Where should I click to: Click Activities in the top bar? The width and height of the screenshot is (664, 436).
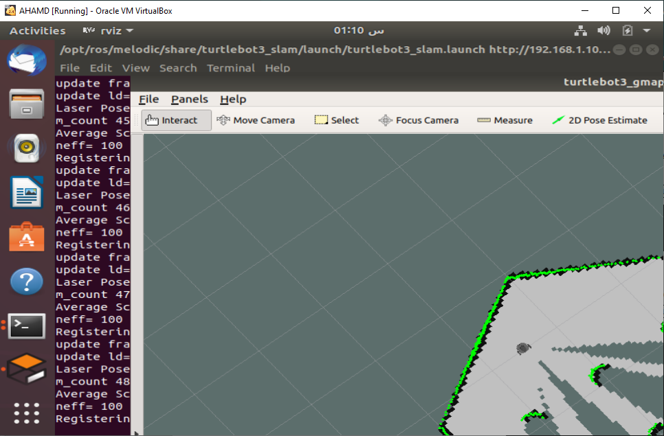(x=36, y=30)
